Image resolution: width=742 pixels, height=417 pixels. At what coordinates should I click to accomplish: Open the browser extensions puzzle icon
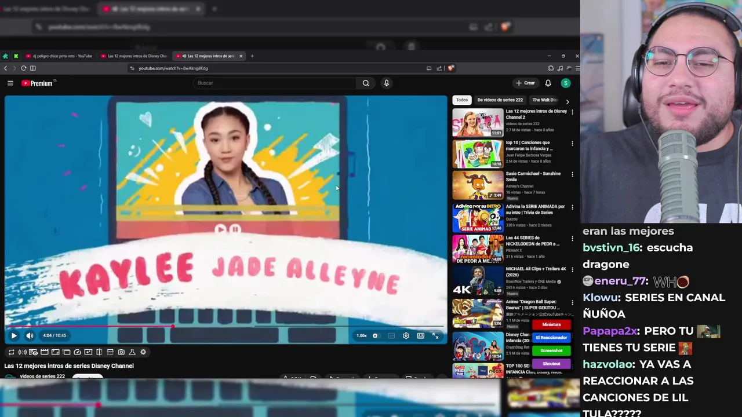point(551,68)
